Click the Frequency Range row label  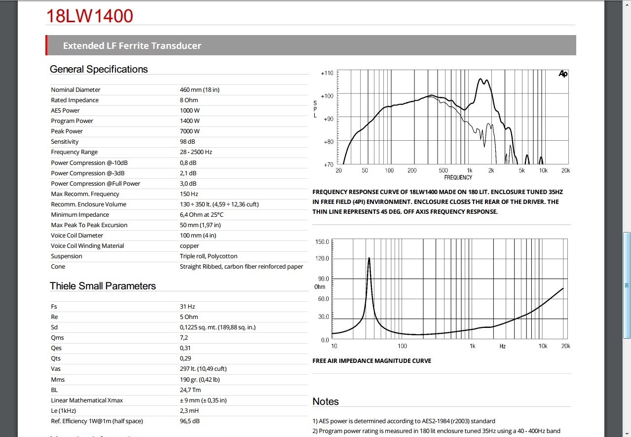click(74, 152)
